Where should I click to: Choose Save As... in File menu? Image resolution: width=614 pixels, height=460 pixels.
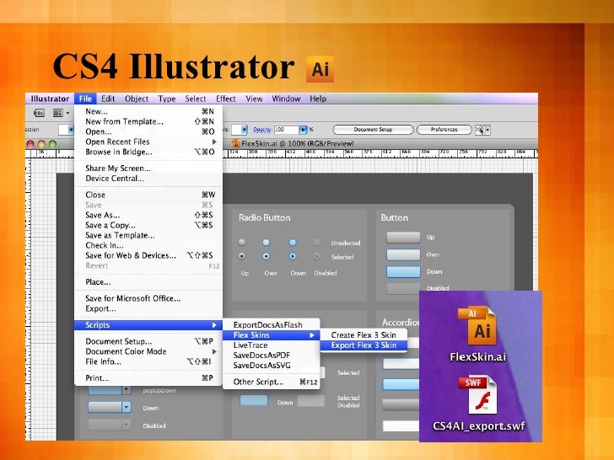click(148, 215)
